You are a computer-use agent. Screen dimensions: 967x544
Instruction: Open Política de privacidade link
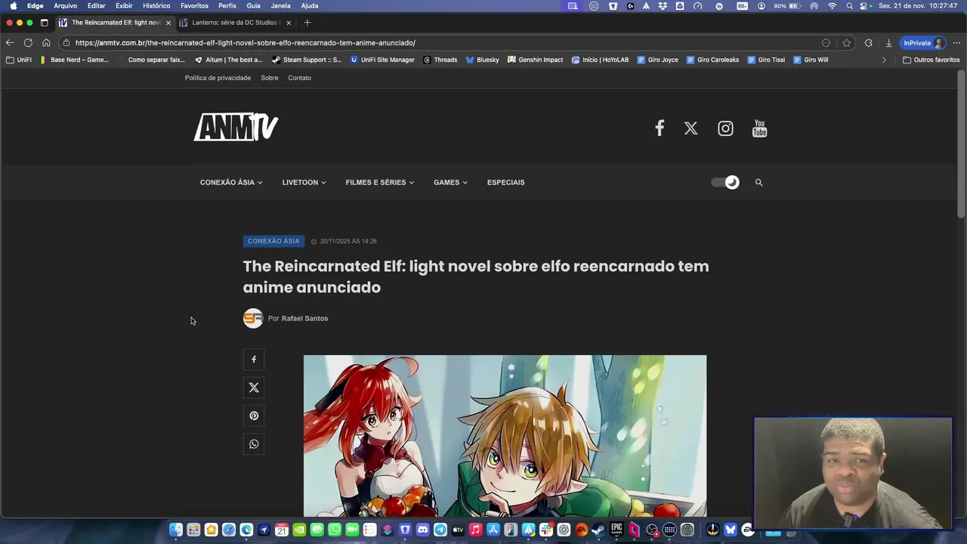[x=218, y=78]
